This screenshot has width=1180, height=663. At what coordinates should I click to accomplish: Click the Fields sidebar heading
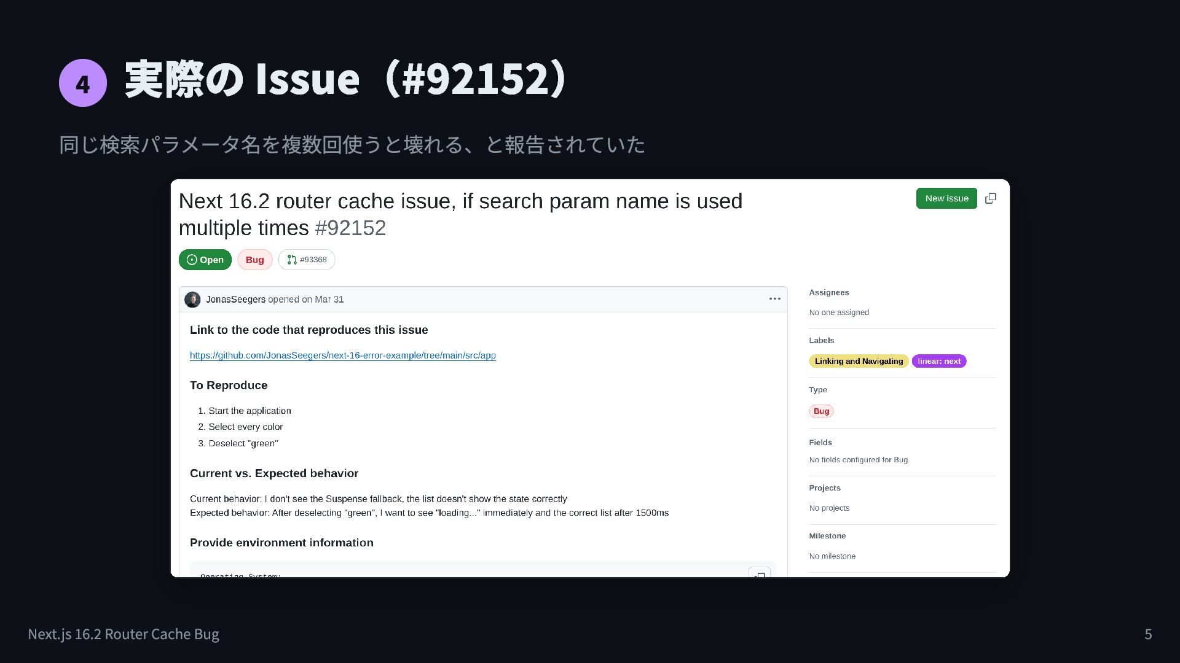tap(820, 443)
